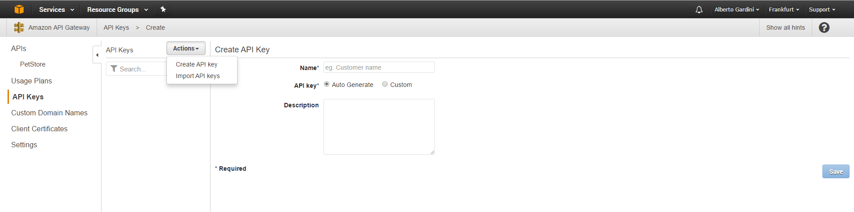Image resolution: width=854 pixels, height=212 pixels.
Task: Click the Save button
Action: [835, 172]
